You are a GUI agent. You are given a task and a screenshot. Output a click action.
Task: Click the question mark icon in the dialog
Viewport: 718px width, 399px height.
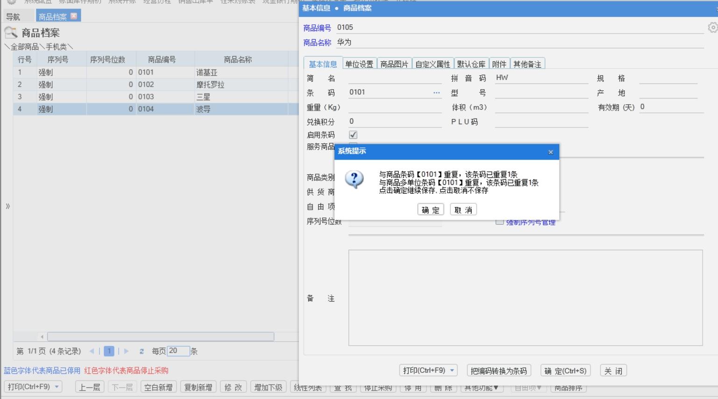354,179
